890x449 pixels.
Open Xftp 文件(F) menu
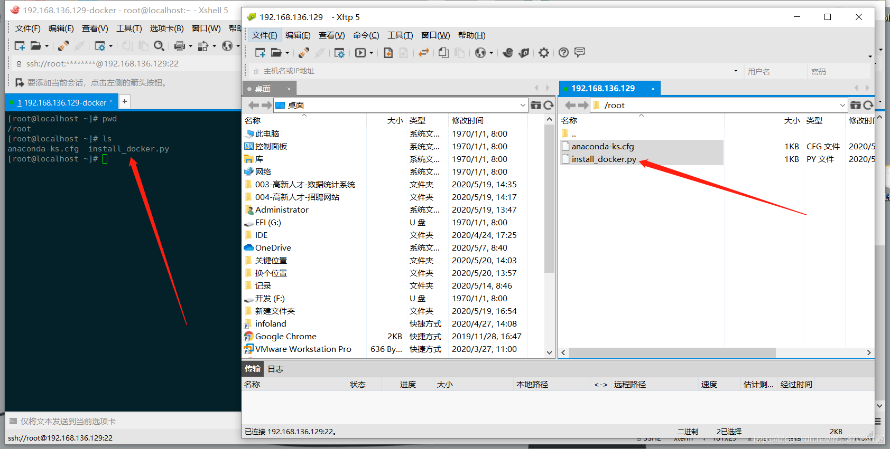(x=264, y=35)
